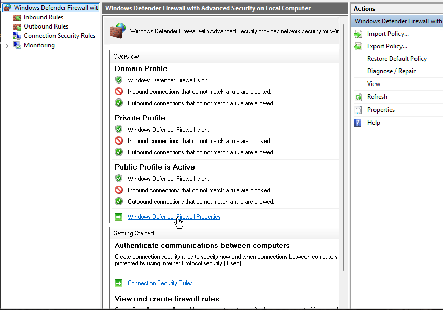Screen dimensions: 443x310
Task: Click the Windows Defender Firewall root tree icon
Action: click(7, 8)
